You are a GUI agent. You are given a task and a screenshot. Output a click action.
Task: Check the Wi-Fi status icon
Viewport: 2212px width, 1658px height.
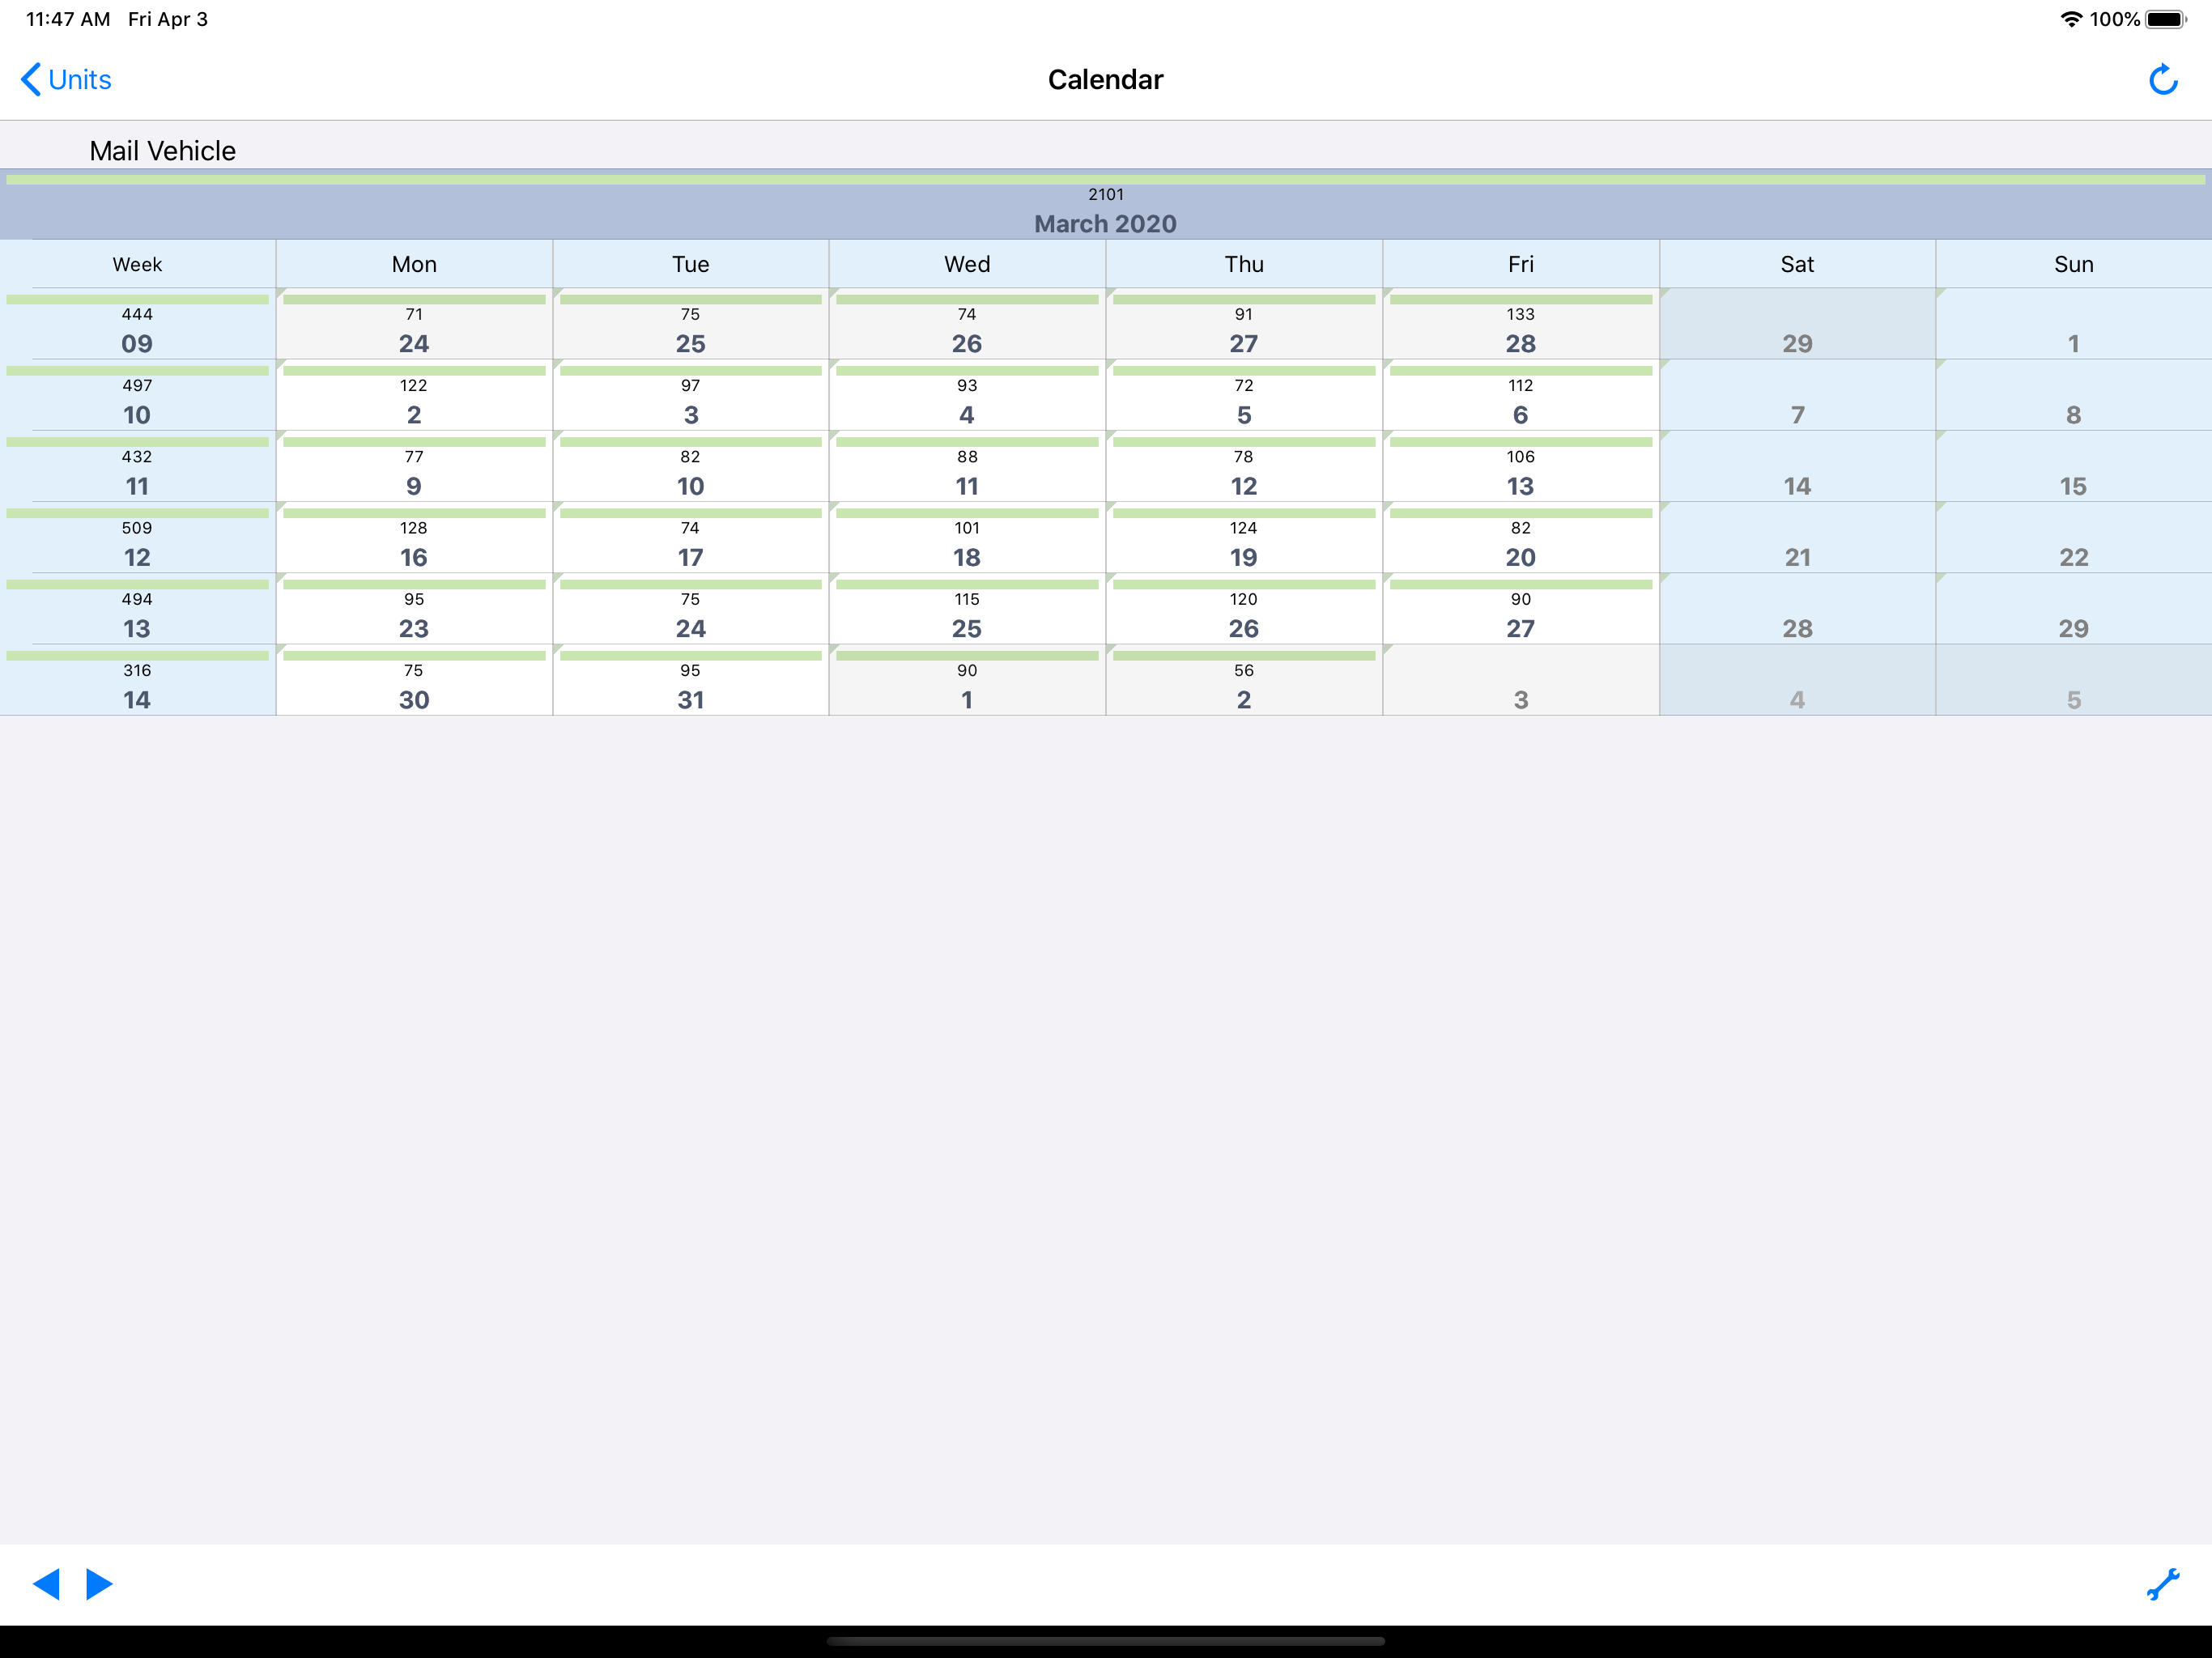[x=2071, y=19]
